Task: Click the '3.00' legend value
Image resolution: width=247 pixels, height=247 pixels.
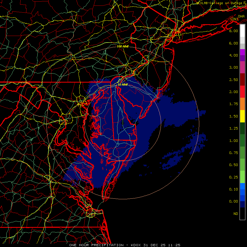Action: coord(234,68)
